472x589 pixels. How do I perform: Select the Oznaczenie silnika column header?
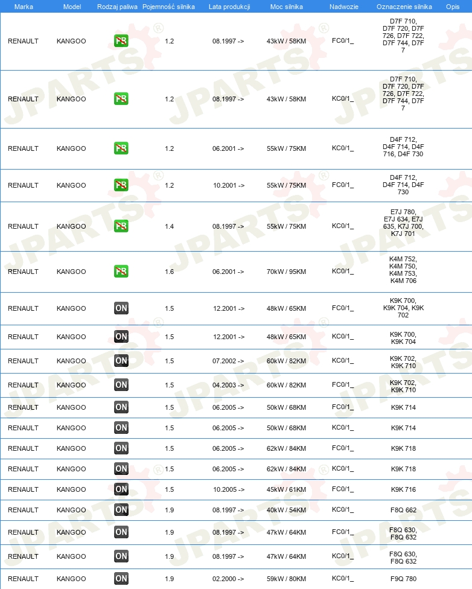point(404,7)
